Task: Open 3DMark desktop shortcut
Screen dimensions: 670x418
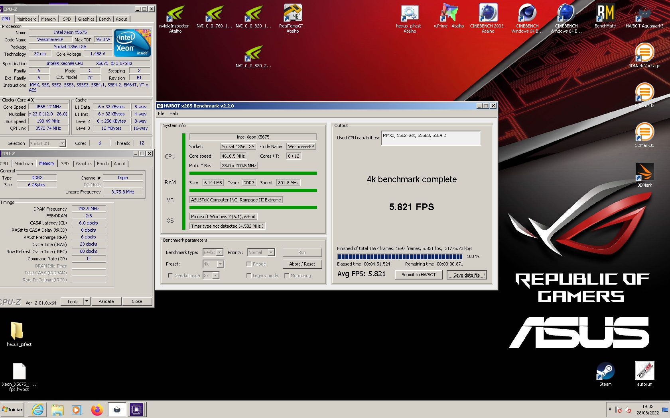Action: 644,175
